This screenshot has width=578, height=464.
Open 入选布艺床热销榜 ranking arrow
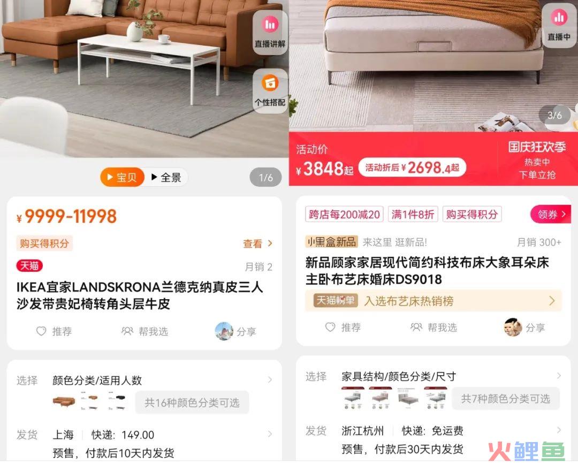coord(552,301)
